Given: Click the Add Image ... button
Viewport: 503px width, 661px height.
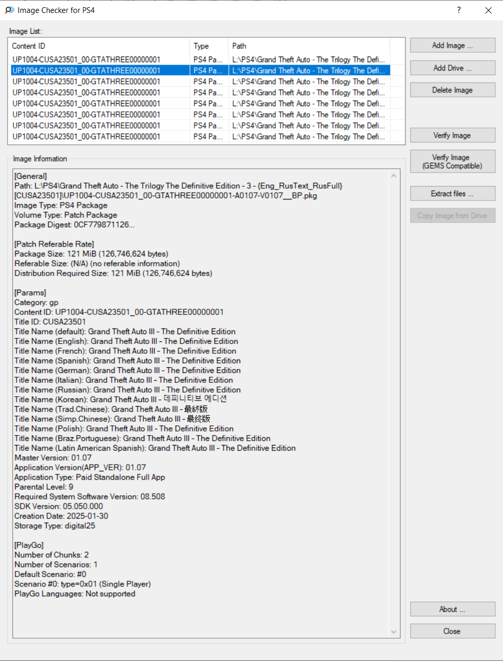Looking at the screenshot, I should [452, 46].
